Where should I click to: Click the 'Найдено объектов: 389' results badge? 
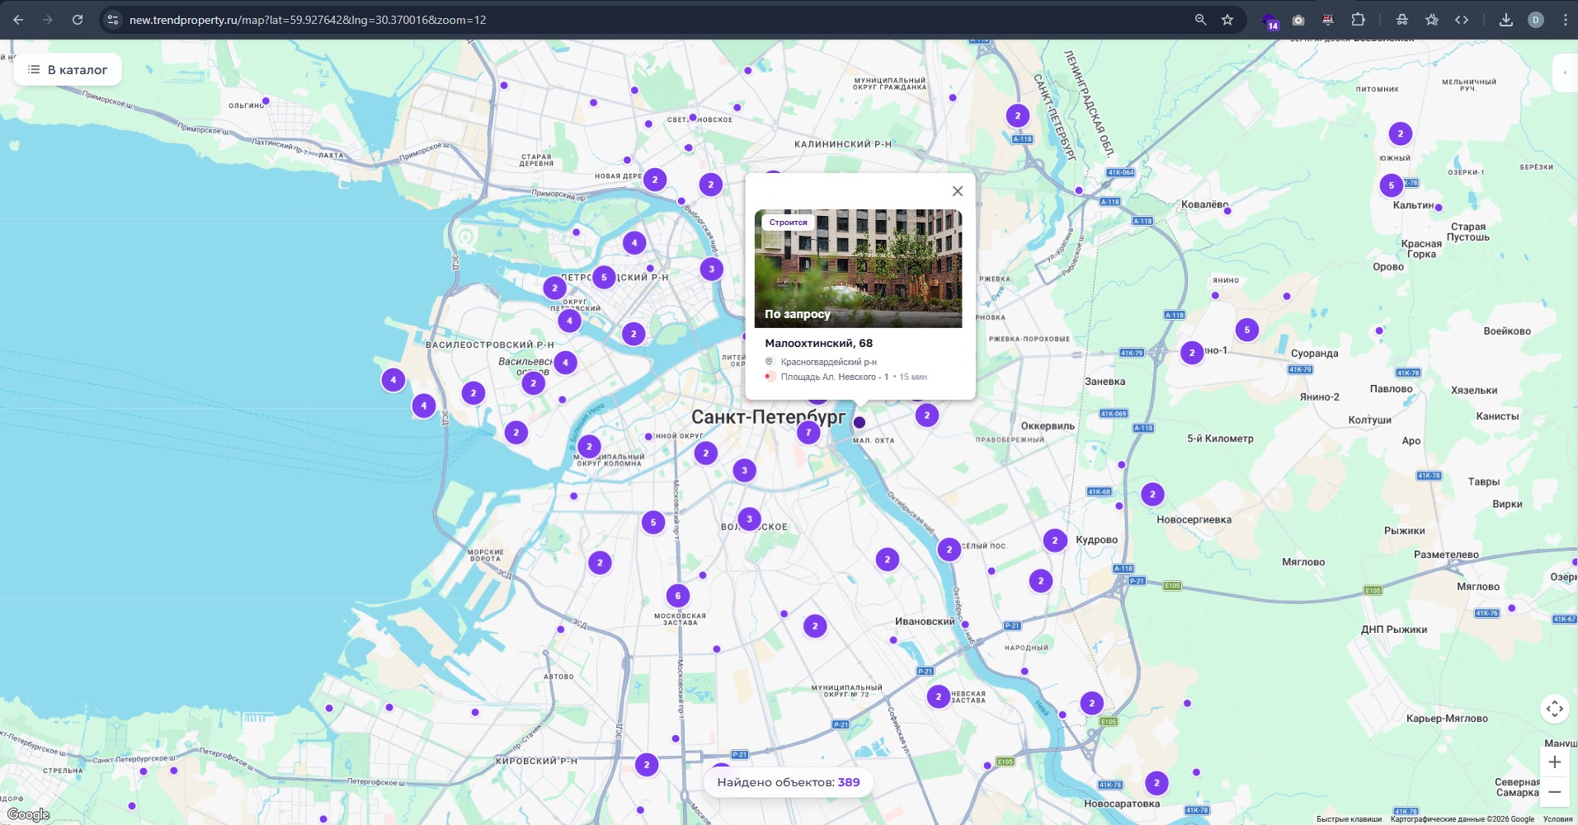[x=788, y=782]
